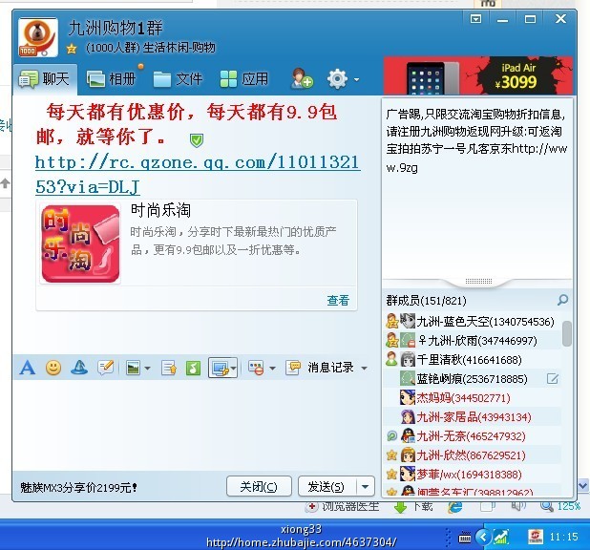
Task: Click the taskbar tray expand arrow
Action: tap(483, 537)
